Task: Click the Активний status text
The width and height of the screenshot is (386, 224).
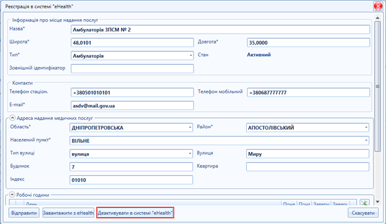Action: tap(259, 55)
